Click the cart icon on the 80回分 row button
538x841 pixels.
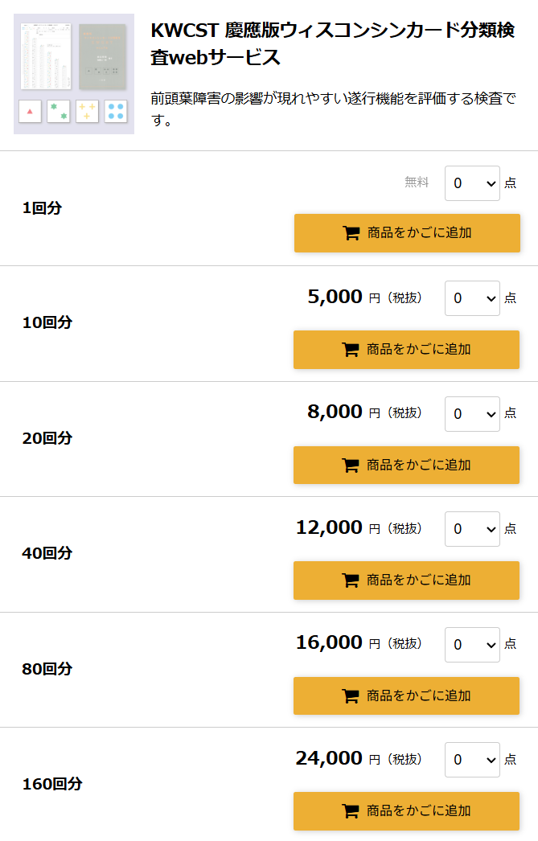(350, 695)
